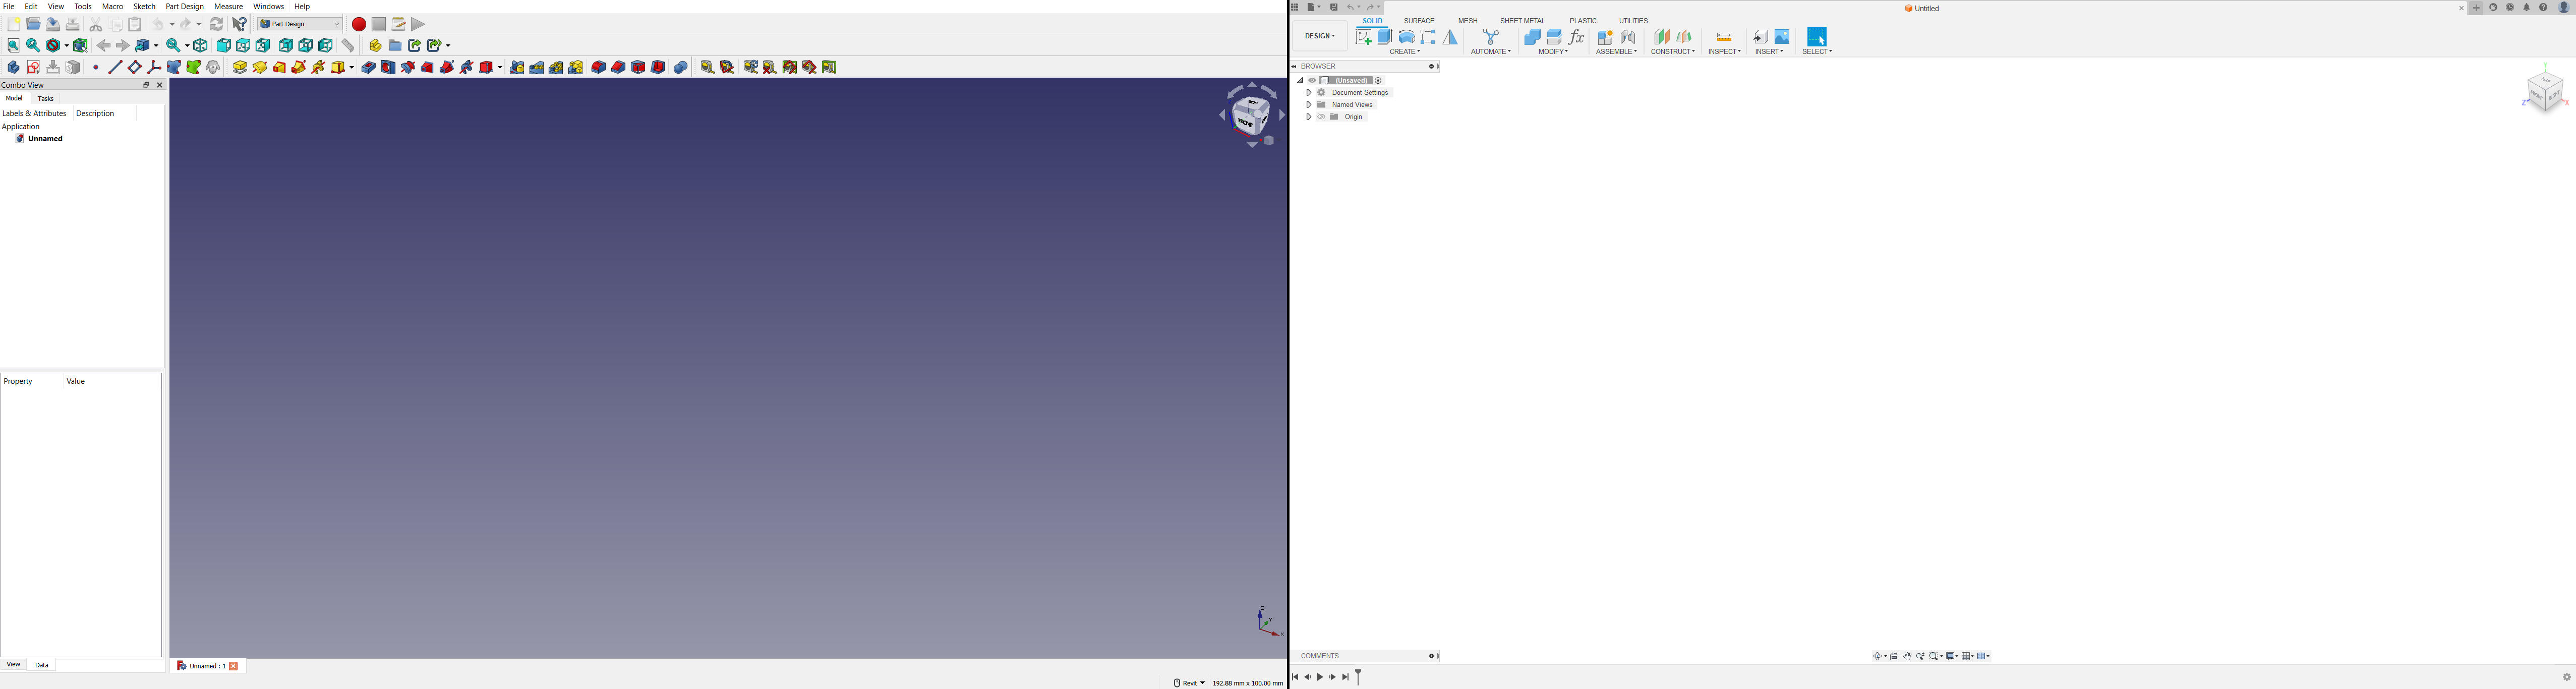The image size is (2576, 689).
Task: Switch to the Tasks tab in Combo View
Action: tap(46, 99)
